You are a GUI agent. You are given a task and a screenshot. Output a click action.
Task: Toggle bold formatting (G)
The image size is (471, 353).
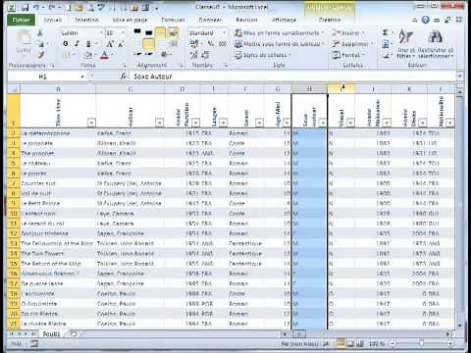click(x=66, y=43)
